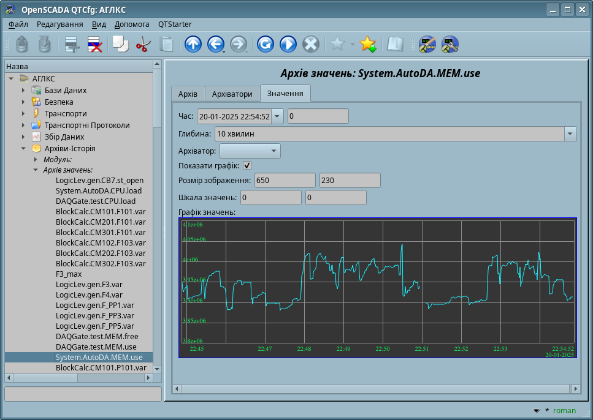Image resolution: width=593 pixels, height=420 pixels.
Task: Click the Cut scissors icon
Action: tap(143, 44)
